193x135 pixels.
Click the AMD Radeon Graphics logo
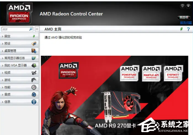(19, 13)
